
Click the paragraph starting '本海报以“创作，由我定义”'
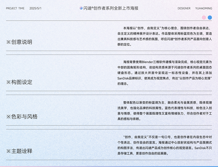[x=165, y=36]
